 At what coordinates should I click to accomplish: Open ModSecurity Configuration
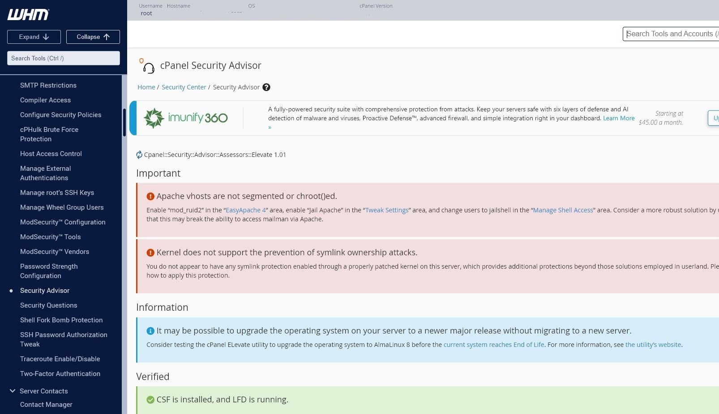click(x=63, y=222)
